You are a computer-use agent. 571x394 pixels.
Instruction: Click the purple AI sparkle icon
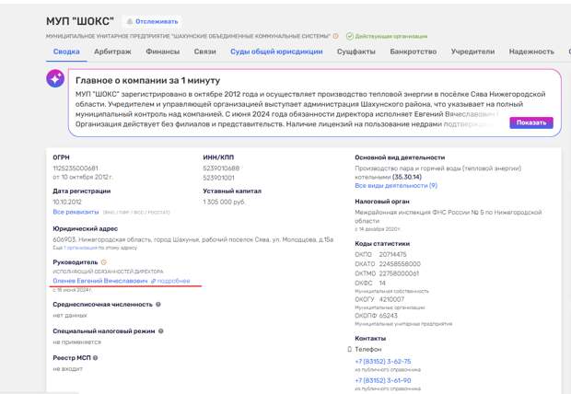tap(56, 79)
